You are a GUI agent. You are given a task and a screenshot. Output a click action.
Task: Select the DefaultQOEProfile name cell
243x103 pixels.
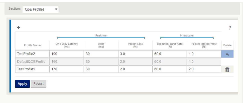point(32,61)
